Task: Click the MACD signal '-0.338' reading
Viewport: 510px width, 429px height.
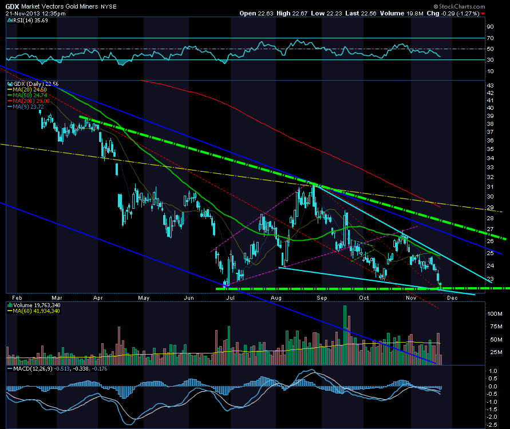Action: (80, 369)
